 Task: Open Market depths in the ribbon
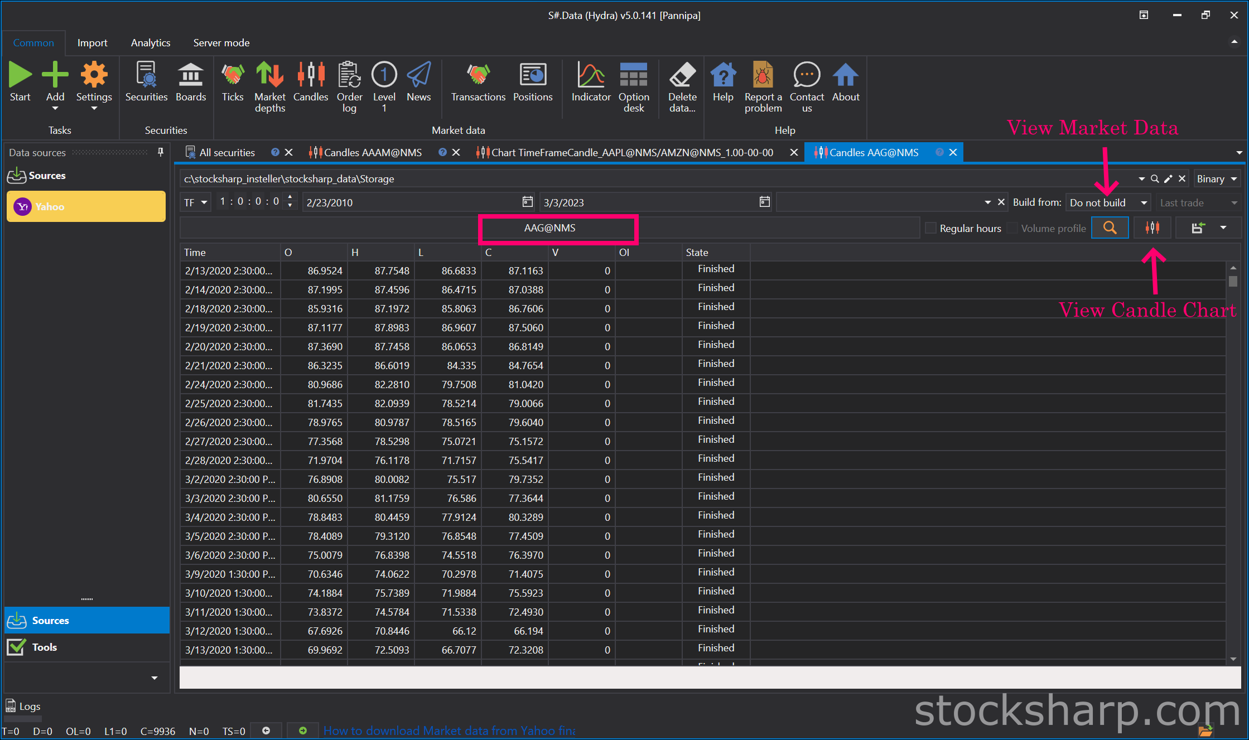270,88
